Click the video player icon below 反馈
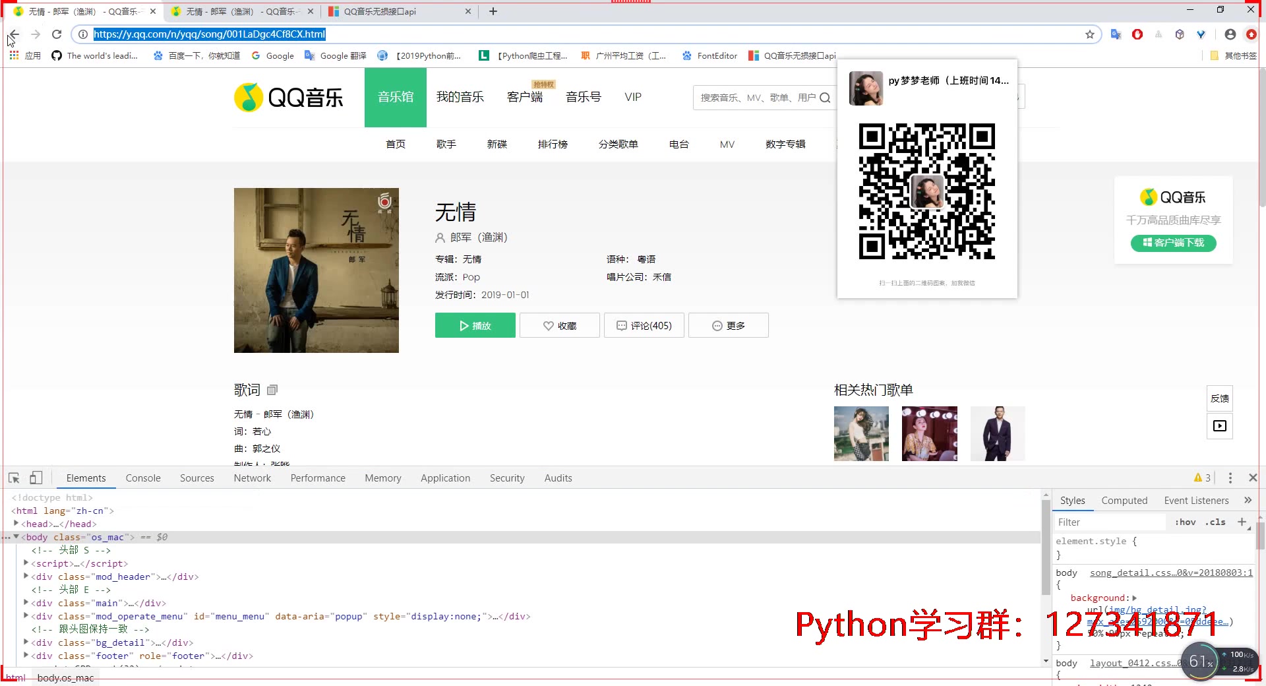Viewport: 1266px width, 686px height. pyautogui.click(x=1220, y=426)
